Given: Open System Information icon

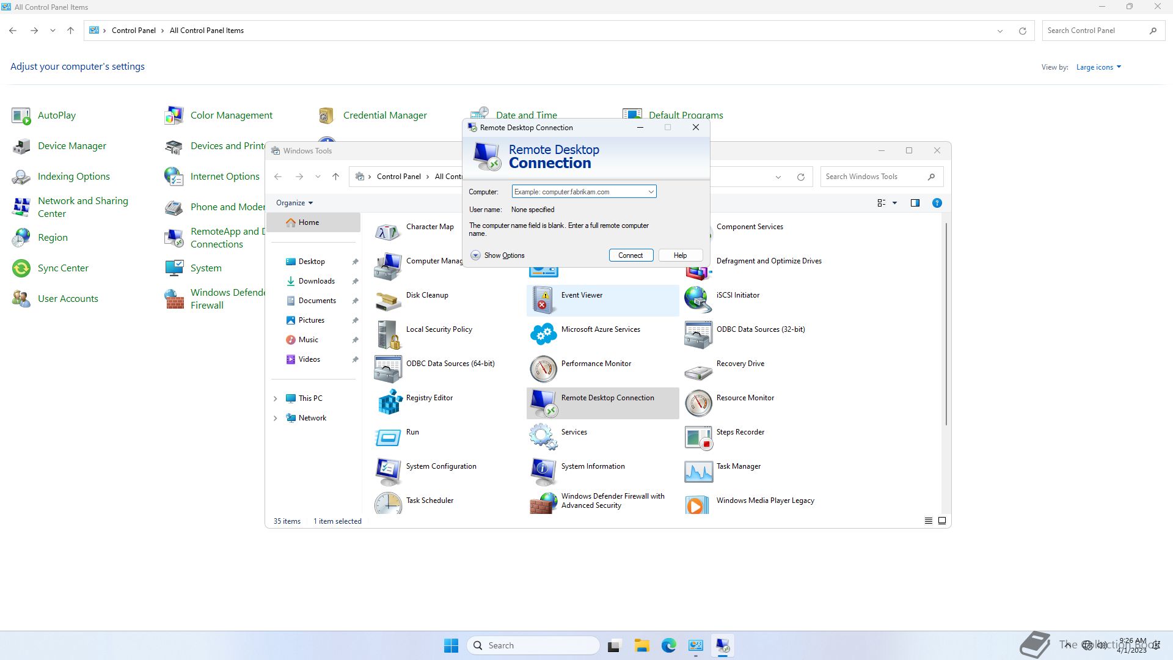Looking at the screenshot, I should (543, 472).
